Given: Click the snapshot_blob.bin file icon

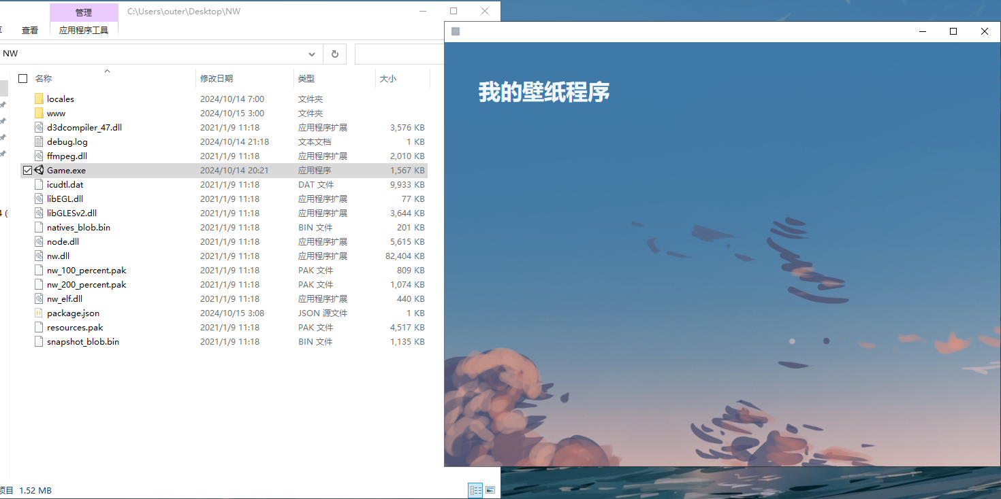Looking at the screenshot, I should pyautogui.click(x=39, y=342).
